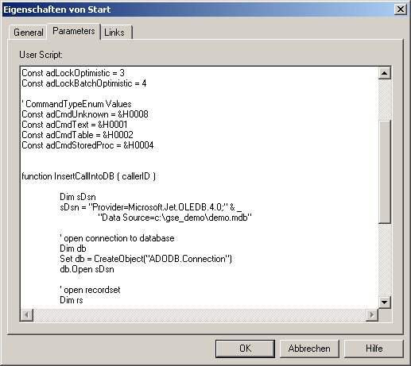This screenshot has height=366, width=411.
Task: Click the 'Dim sDsn' line
Action: (x=78, y=197)
